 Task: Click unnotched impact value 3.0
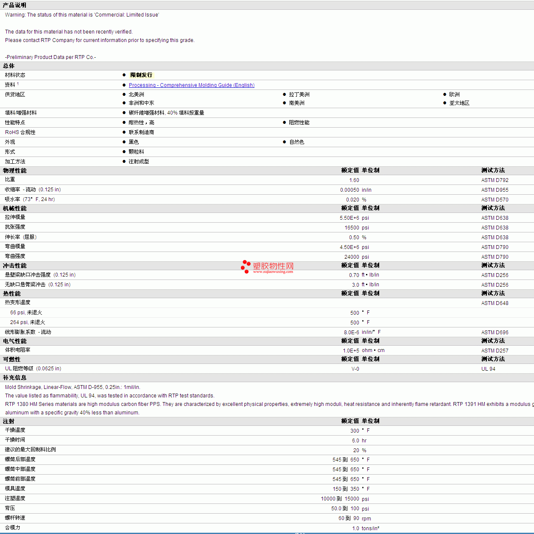tap(355, 285)
